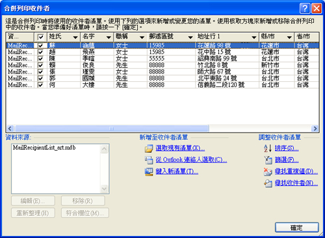Open the 排序(S)... sort link
This screenshot has width=325, height=238.
tap(287, 148)
